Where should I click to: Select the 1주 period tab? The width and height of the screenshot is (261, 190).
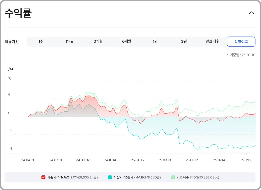41,42
